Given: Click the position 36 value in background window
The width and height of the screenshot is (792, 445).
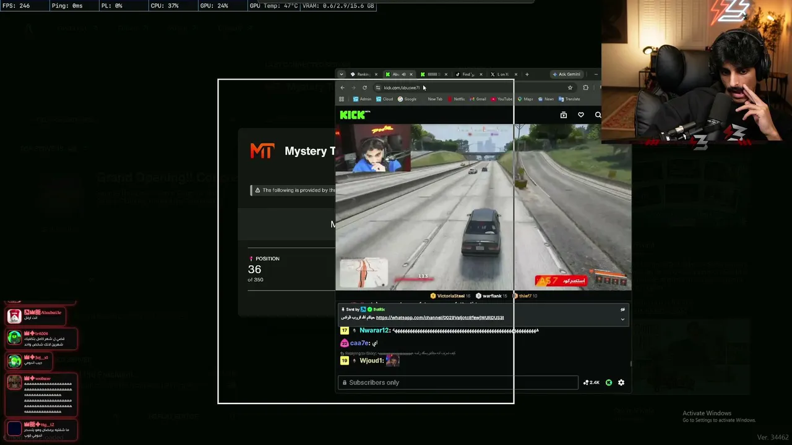Looking at the screenshot, I should pos(254,269).
